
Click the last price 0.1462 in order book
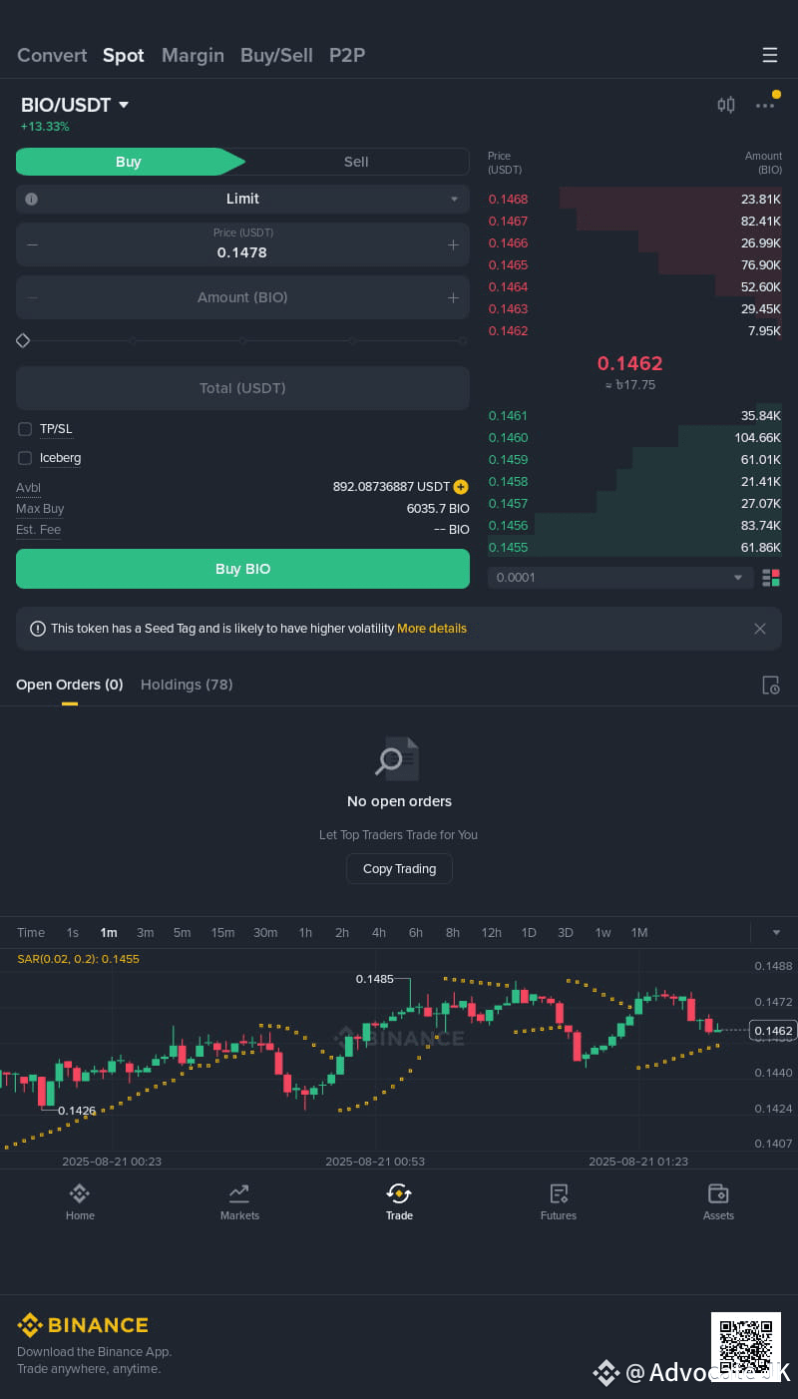pyautogui.click(x=629, y=363)
